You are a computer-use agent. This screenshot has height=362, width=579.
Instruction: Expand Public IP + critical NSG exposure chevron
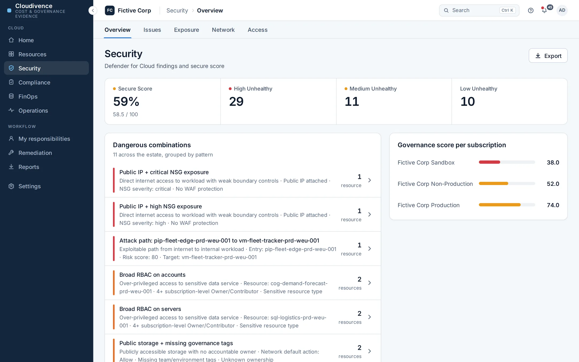click(370, 180)
